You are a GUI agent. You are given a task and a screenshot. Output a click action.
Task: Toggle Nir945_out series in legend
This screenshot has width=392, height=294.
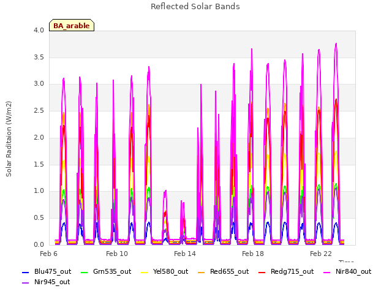[x=46, y=282]
